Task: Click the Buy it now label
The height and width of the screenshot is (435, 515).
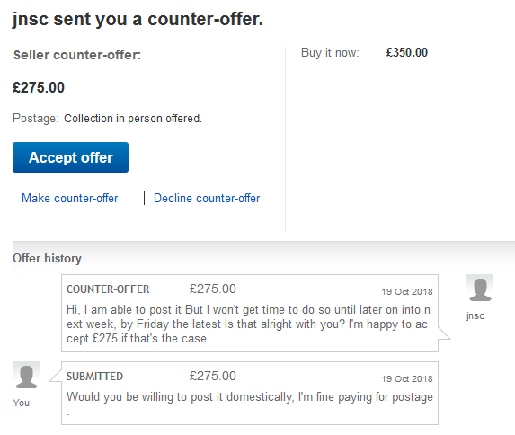Action: [x=330, y=52]
